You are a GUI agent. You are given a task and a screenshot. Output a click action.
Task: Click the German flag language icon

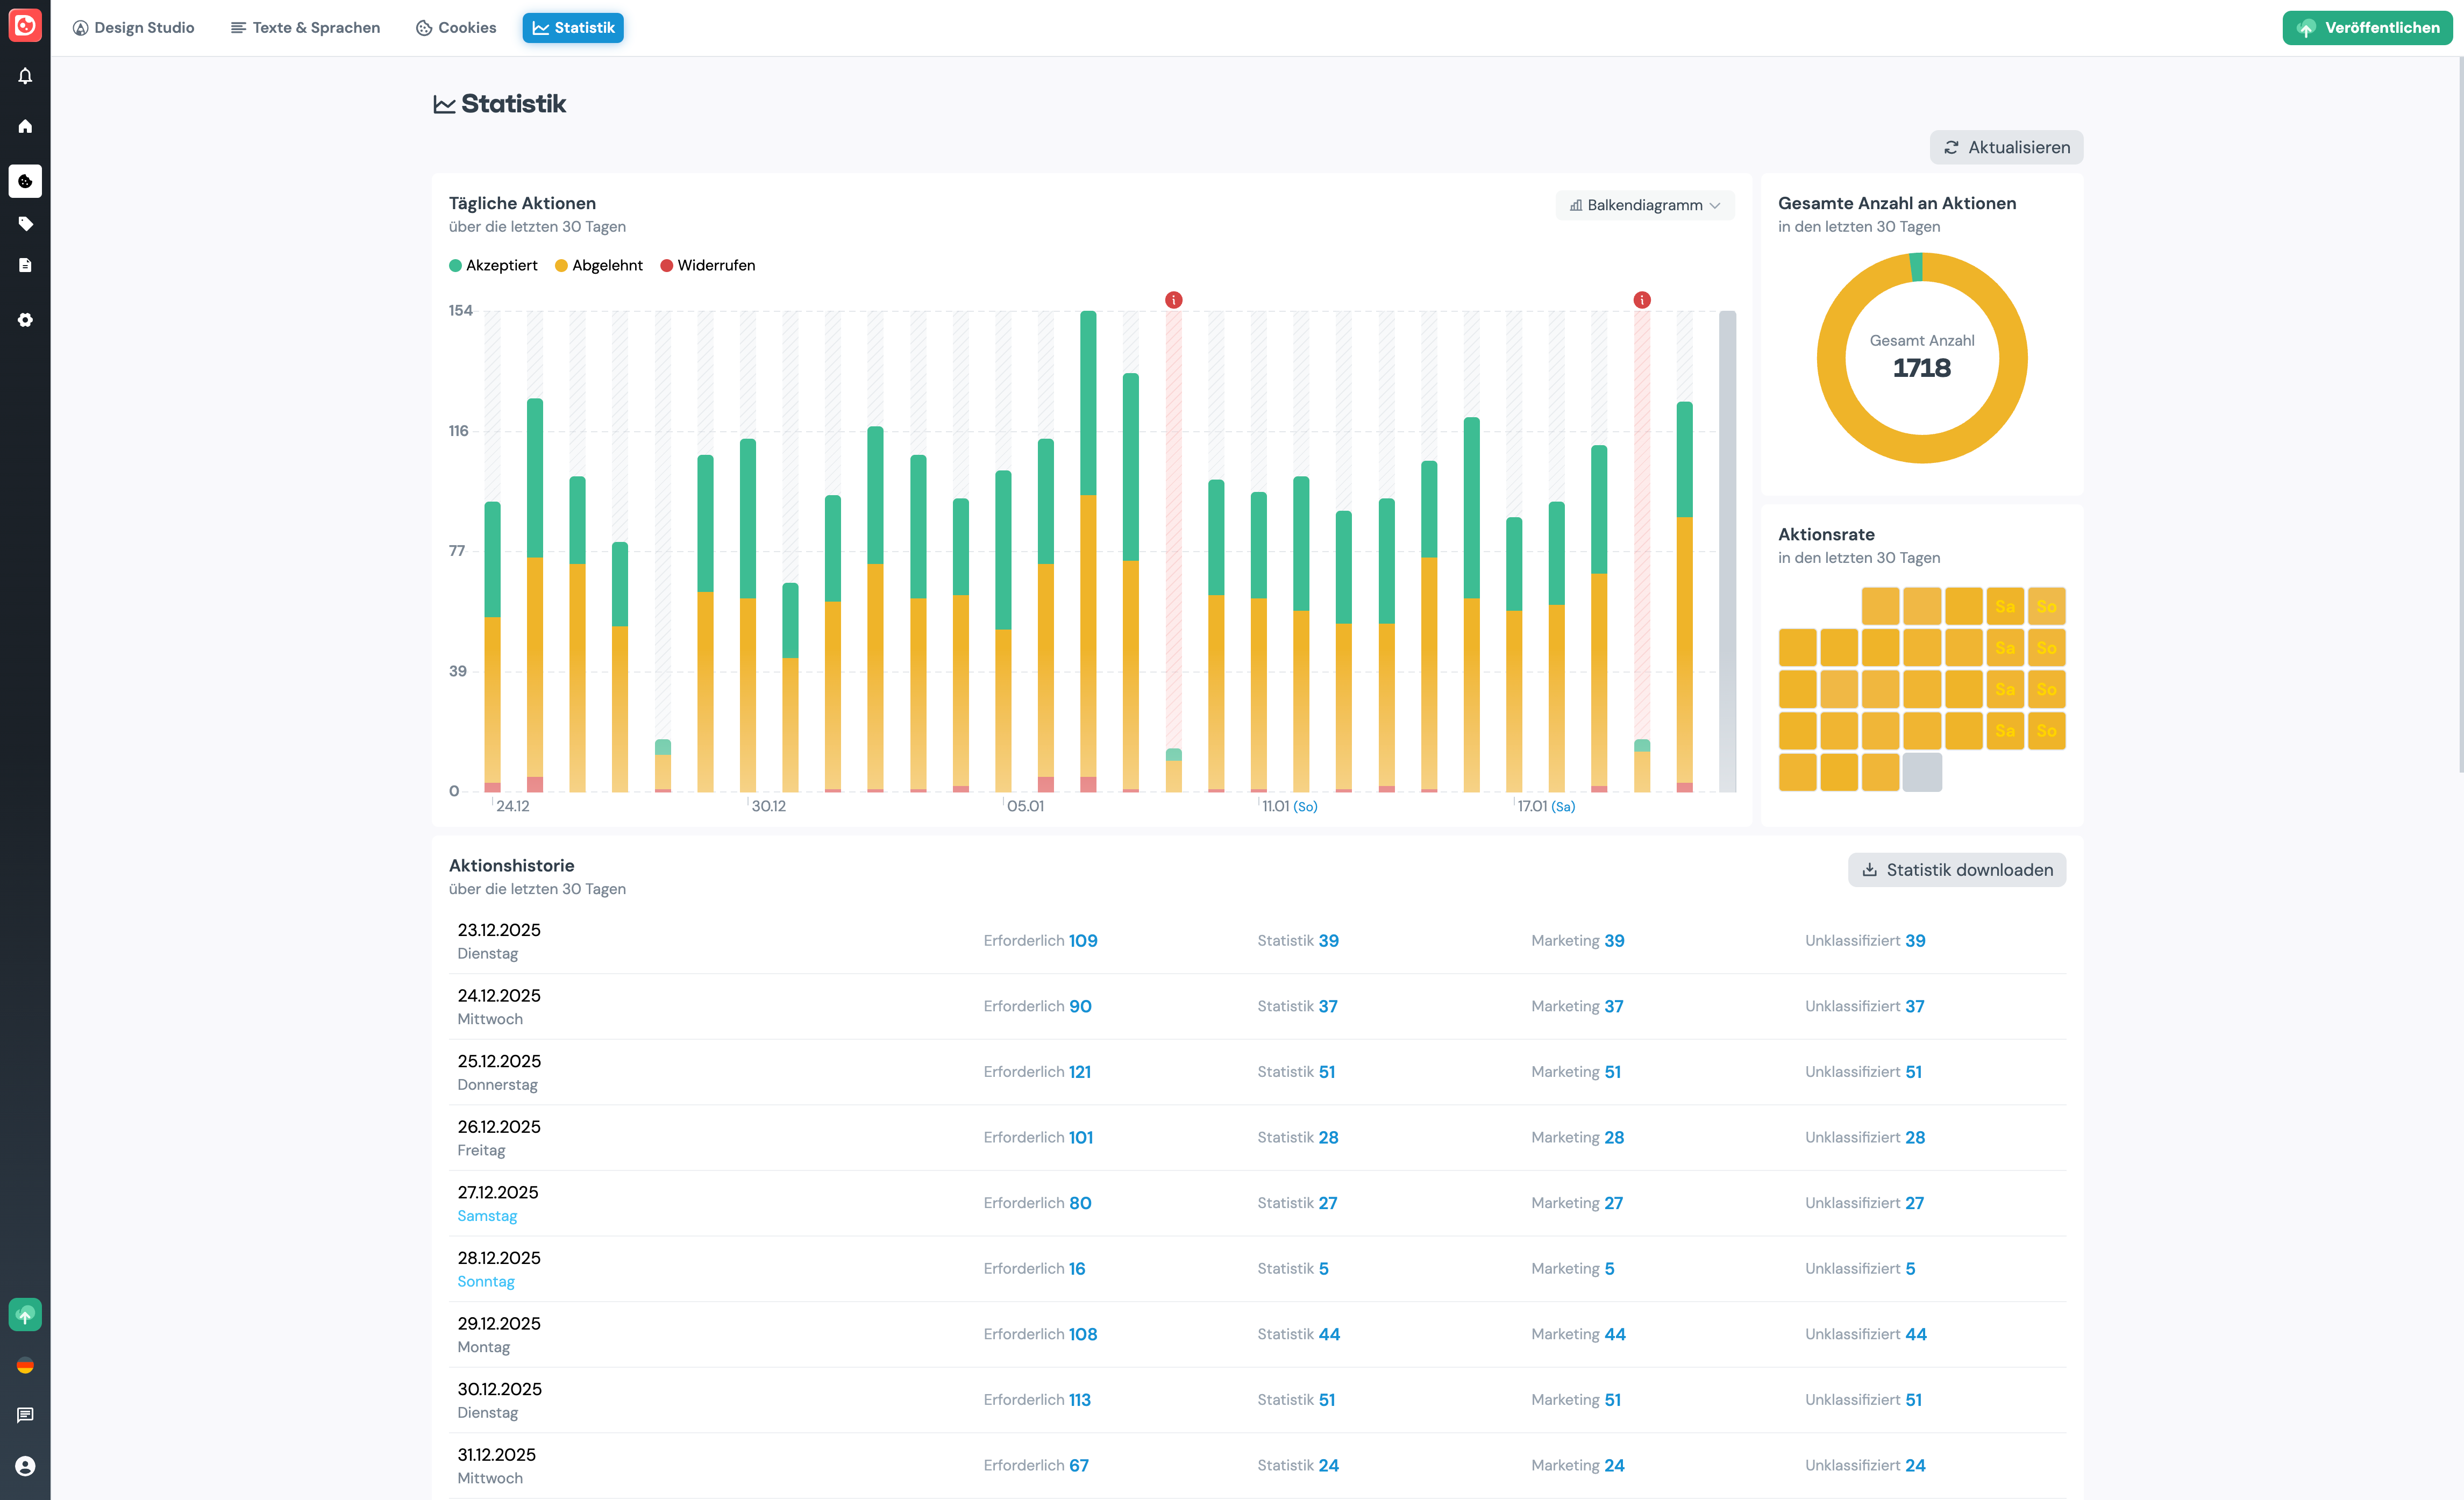coord(25,1365)
